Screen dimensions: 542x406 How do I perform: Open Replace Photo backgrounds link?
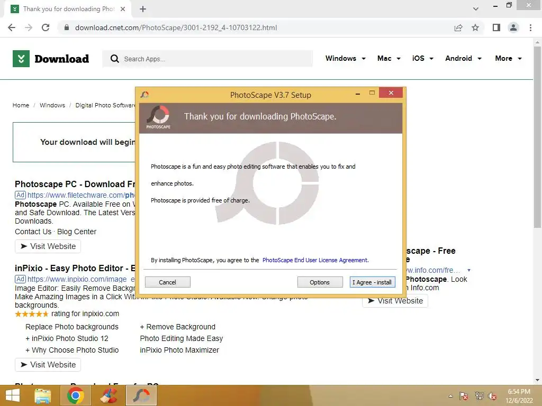72,327
